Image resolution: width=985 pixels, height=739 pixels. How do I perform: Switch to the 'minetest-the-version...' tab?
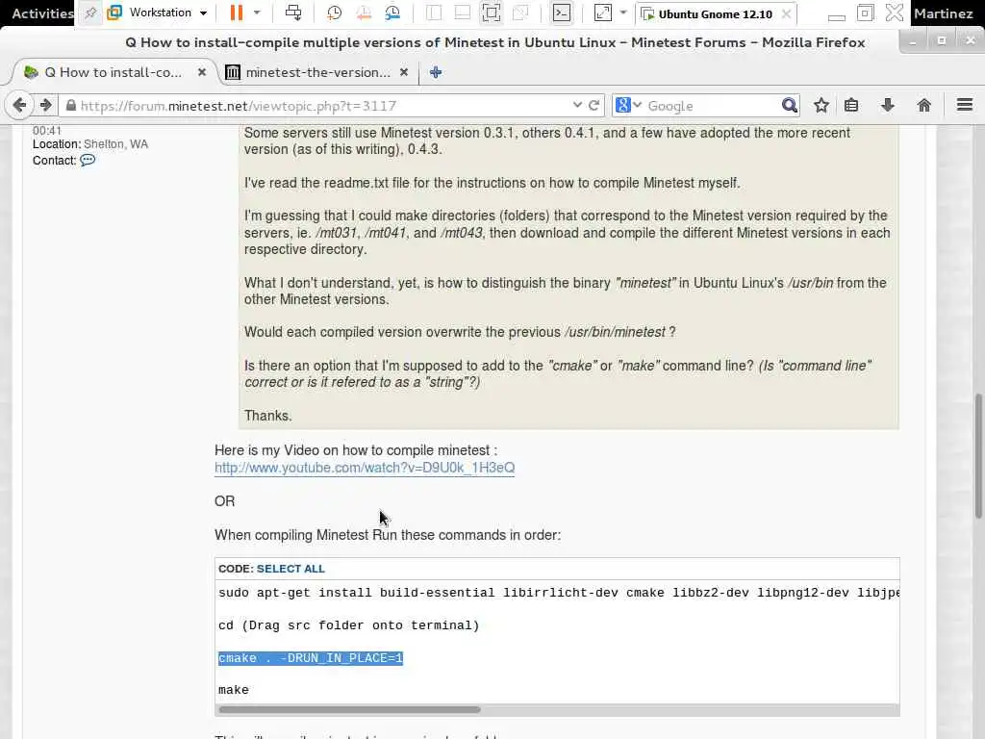point(316,72)
